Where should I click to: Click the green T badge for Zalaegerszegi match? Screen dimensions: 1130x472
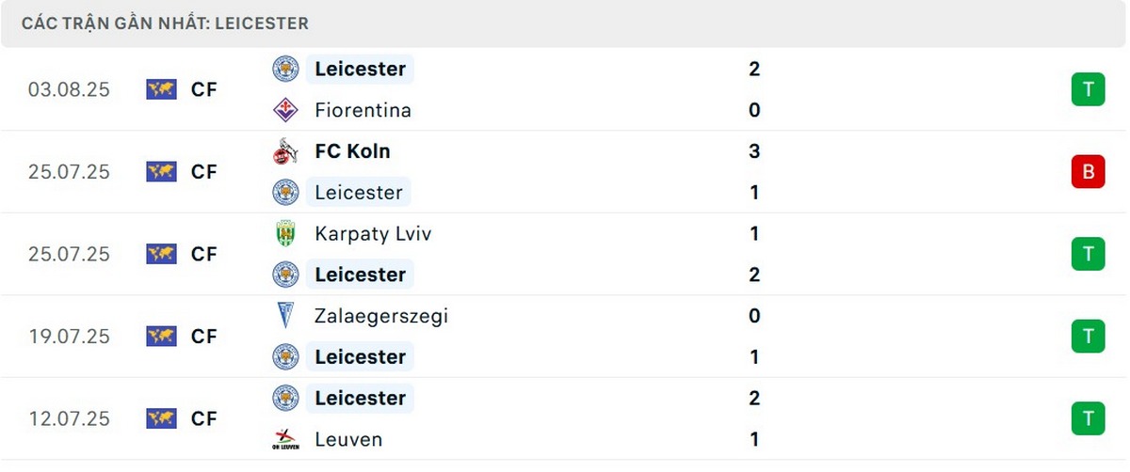pyautogui.click(x=1088, y=336)
